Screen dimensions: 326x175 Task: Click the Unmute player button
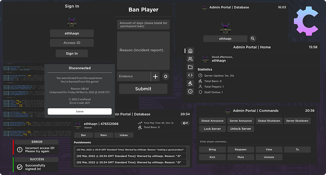(269, 157)
